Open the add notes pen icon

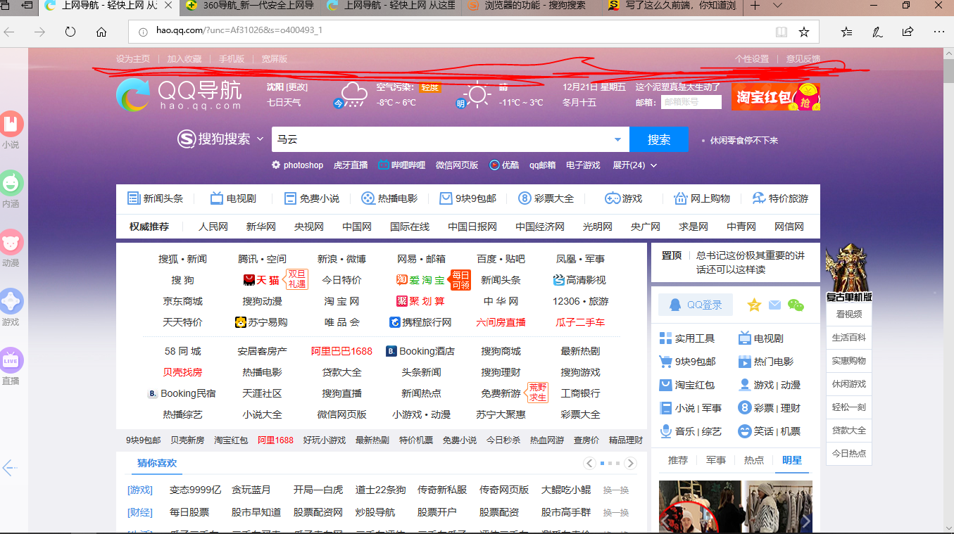[877, 32]
